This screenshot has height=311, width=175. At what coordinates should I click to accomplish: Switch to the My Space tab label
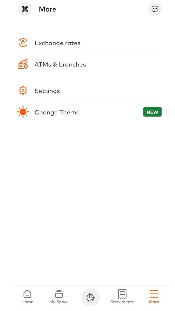click(x=59, y=302)
